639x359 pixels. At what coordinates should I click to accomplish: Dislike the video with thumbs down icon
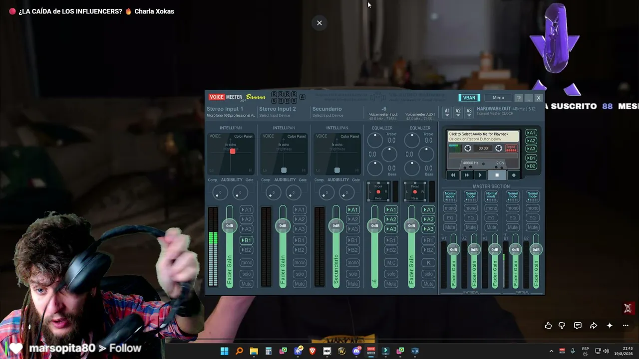click(x=562, y=326)
